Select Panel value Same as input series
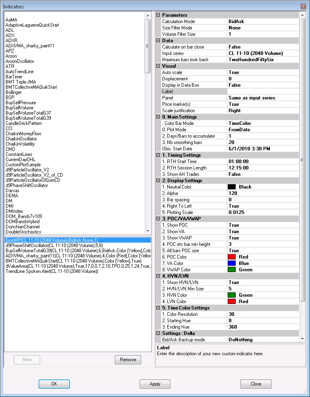310x397 pixels. [263, 98]
